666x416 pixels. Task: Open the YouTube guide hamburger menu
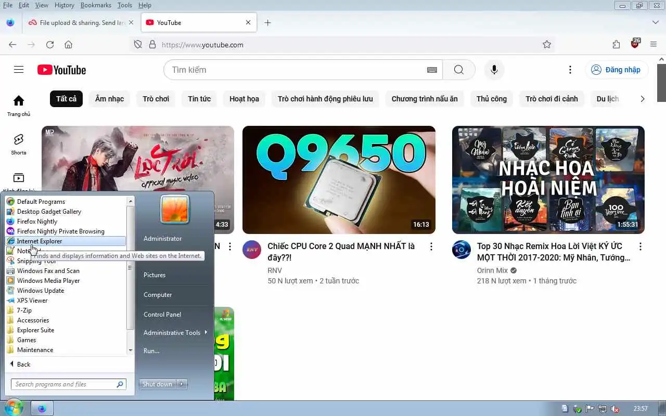19,70
